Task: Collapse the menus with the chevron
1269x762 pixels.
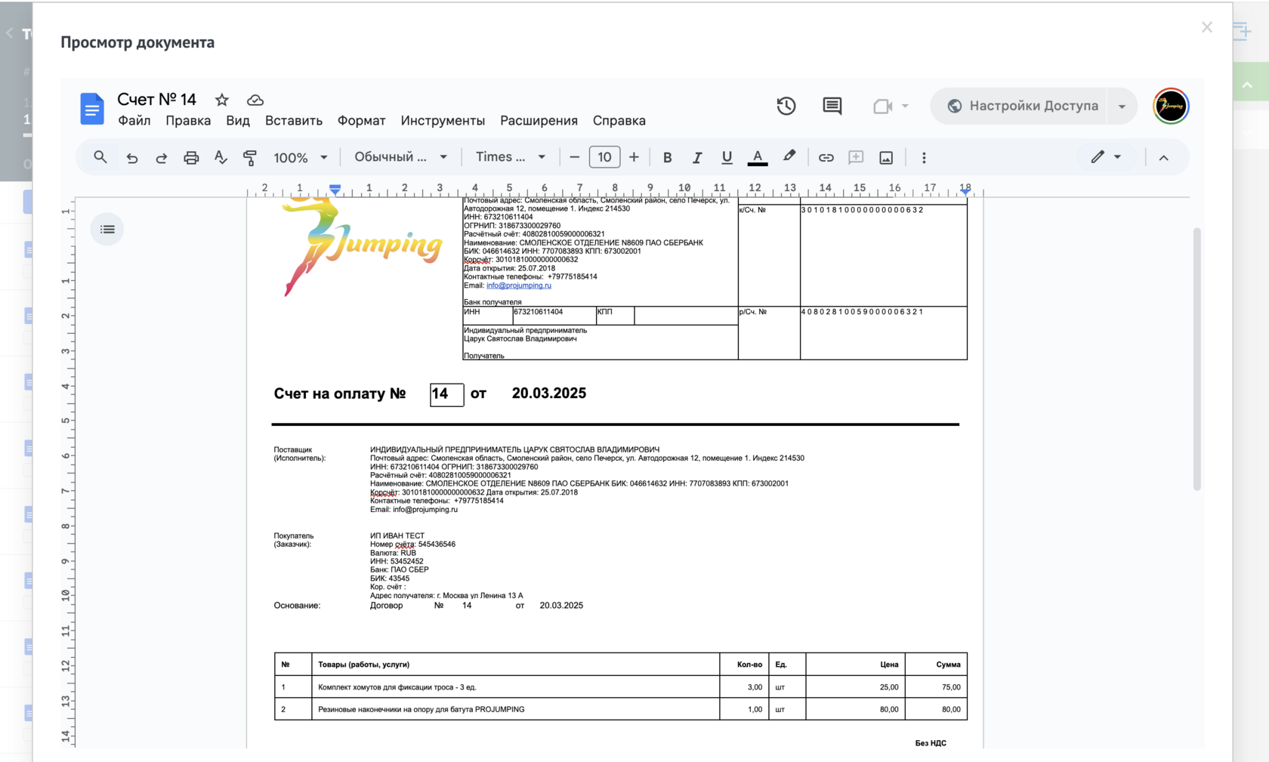Action: [1163, 157]
